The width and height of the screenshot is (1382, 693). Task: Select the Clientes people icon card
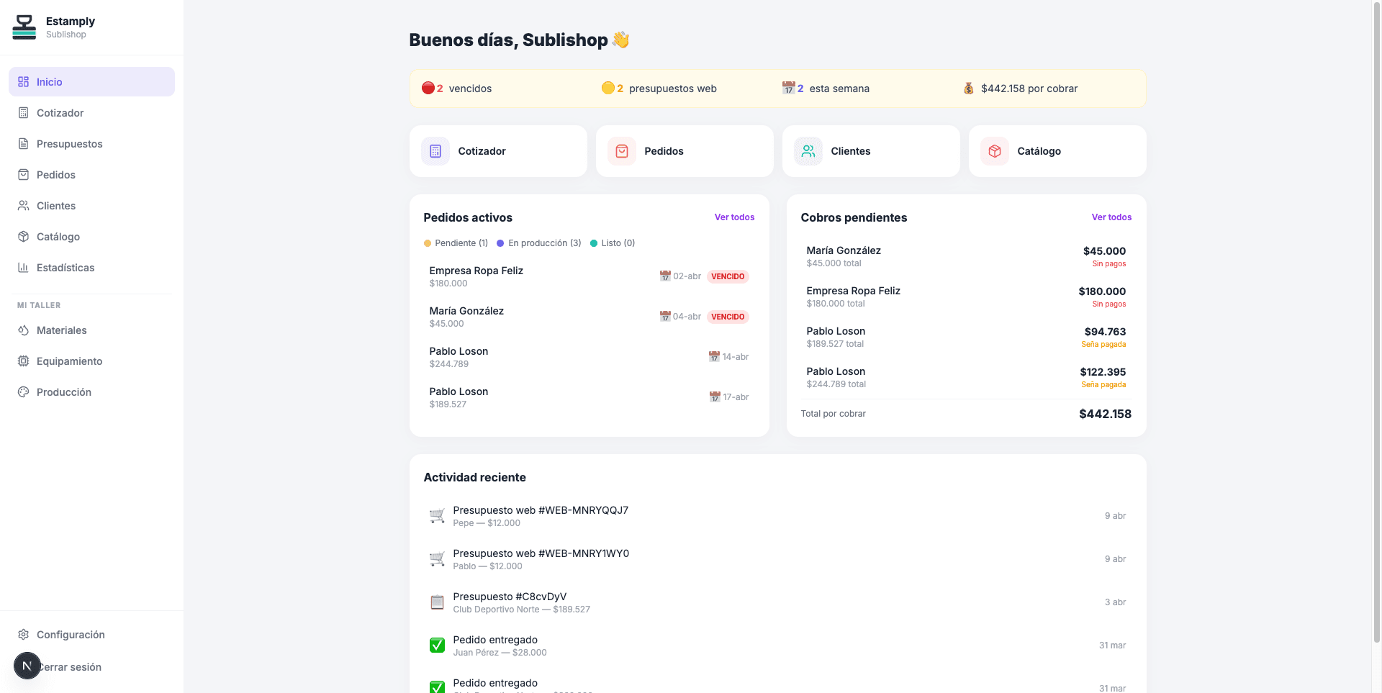click(808, 151)
